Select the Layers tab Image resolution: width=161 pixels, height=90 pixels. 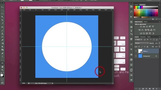click(137, 37)
